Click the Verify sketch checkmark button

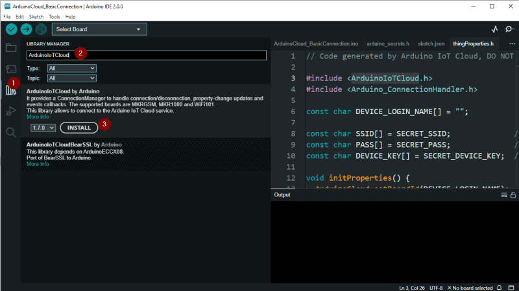(11, 29)
